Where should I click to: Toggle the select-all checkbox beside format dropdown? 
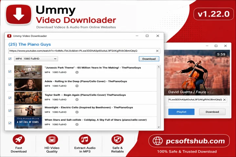[10, 59]
